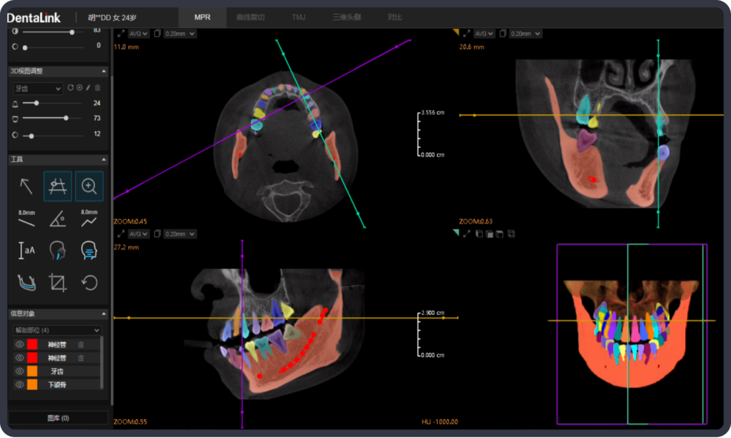Choose the angle measurement tool
Screen dimensions: 731x438
tap(58, 218)
